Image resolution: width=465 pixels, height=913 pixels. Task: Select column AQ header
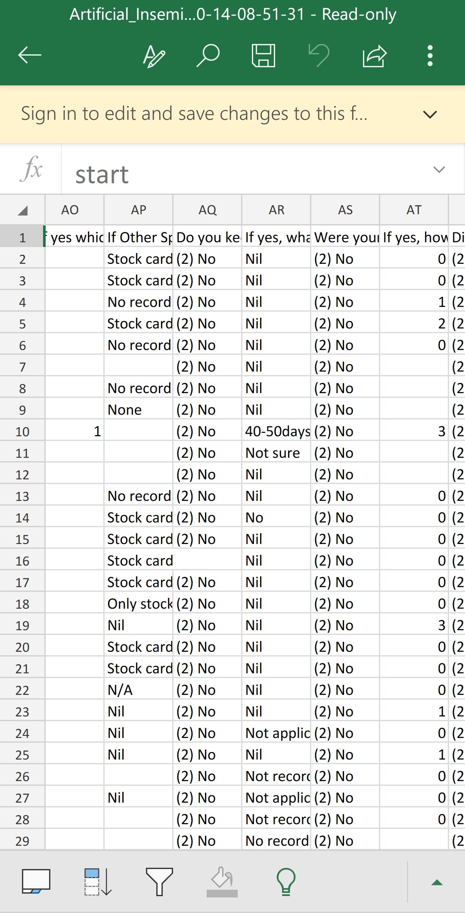(208, 210)
